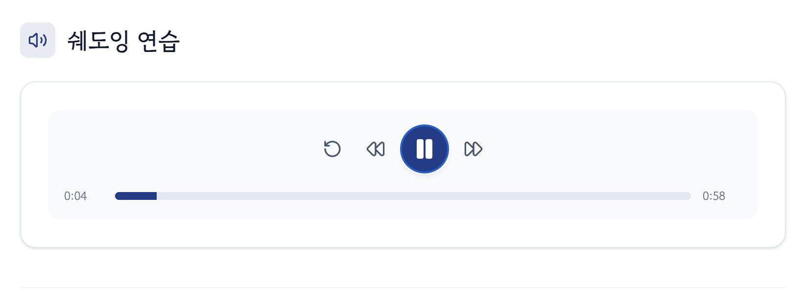Click the 쉐도잉 연습 heading text
The image size is (805, 292).
pyautogui.click(x=123, y=41)
